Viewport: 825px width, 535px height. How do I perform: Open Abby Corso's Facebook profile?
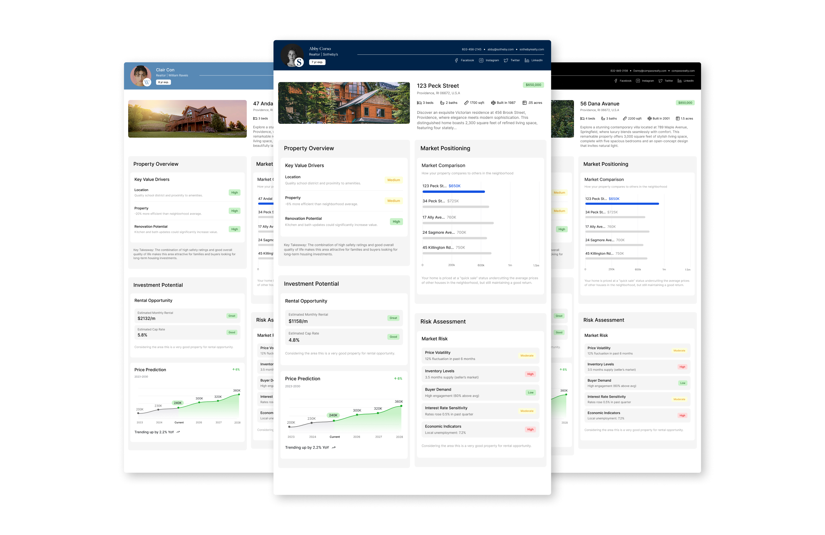[x=465, y=60]
